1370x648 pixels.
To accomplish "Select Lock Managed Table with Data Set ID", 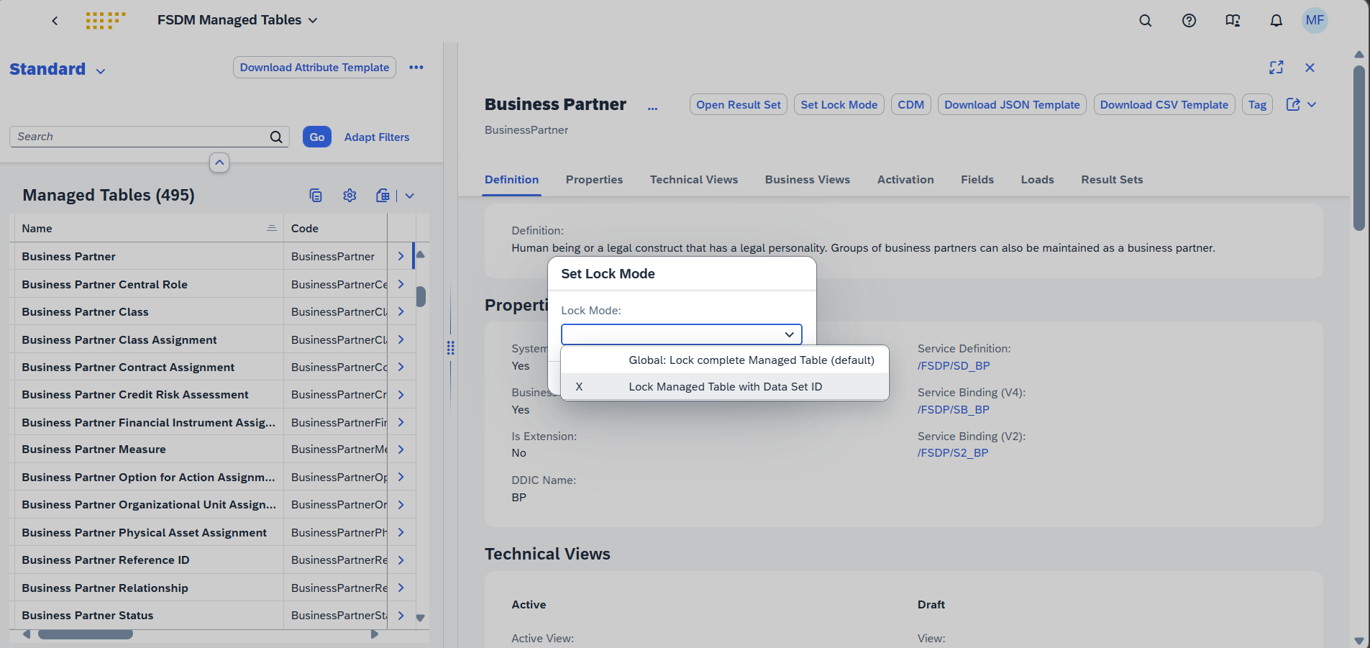I will pyautogui.click(x=725, y=387).
